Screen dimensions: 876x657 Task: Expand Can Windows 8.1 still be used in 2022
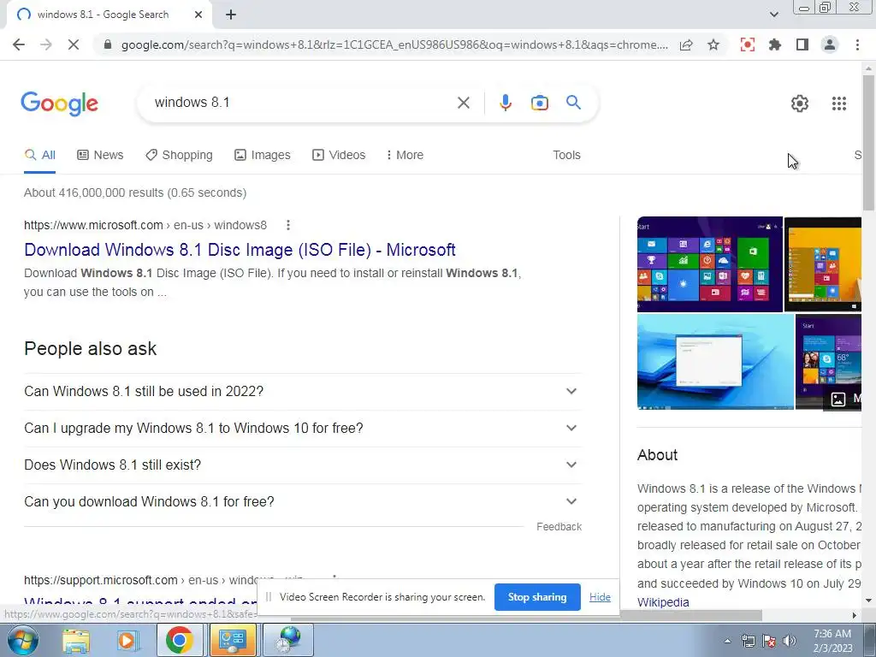tap(303, 392)
